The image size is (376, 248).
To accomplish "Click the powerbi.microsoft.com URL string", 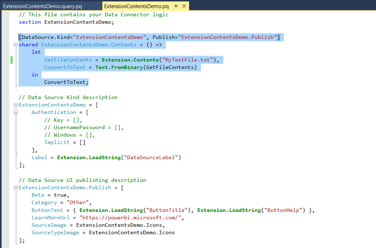I will pyautogui.click(x=130, y=218).
